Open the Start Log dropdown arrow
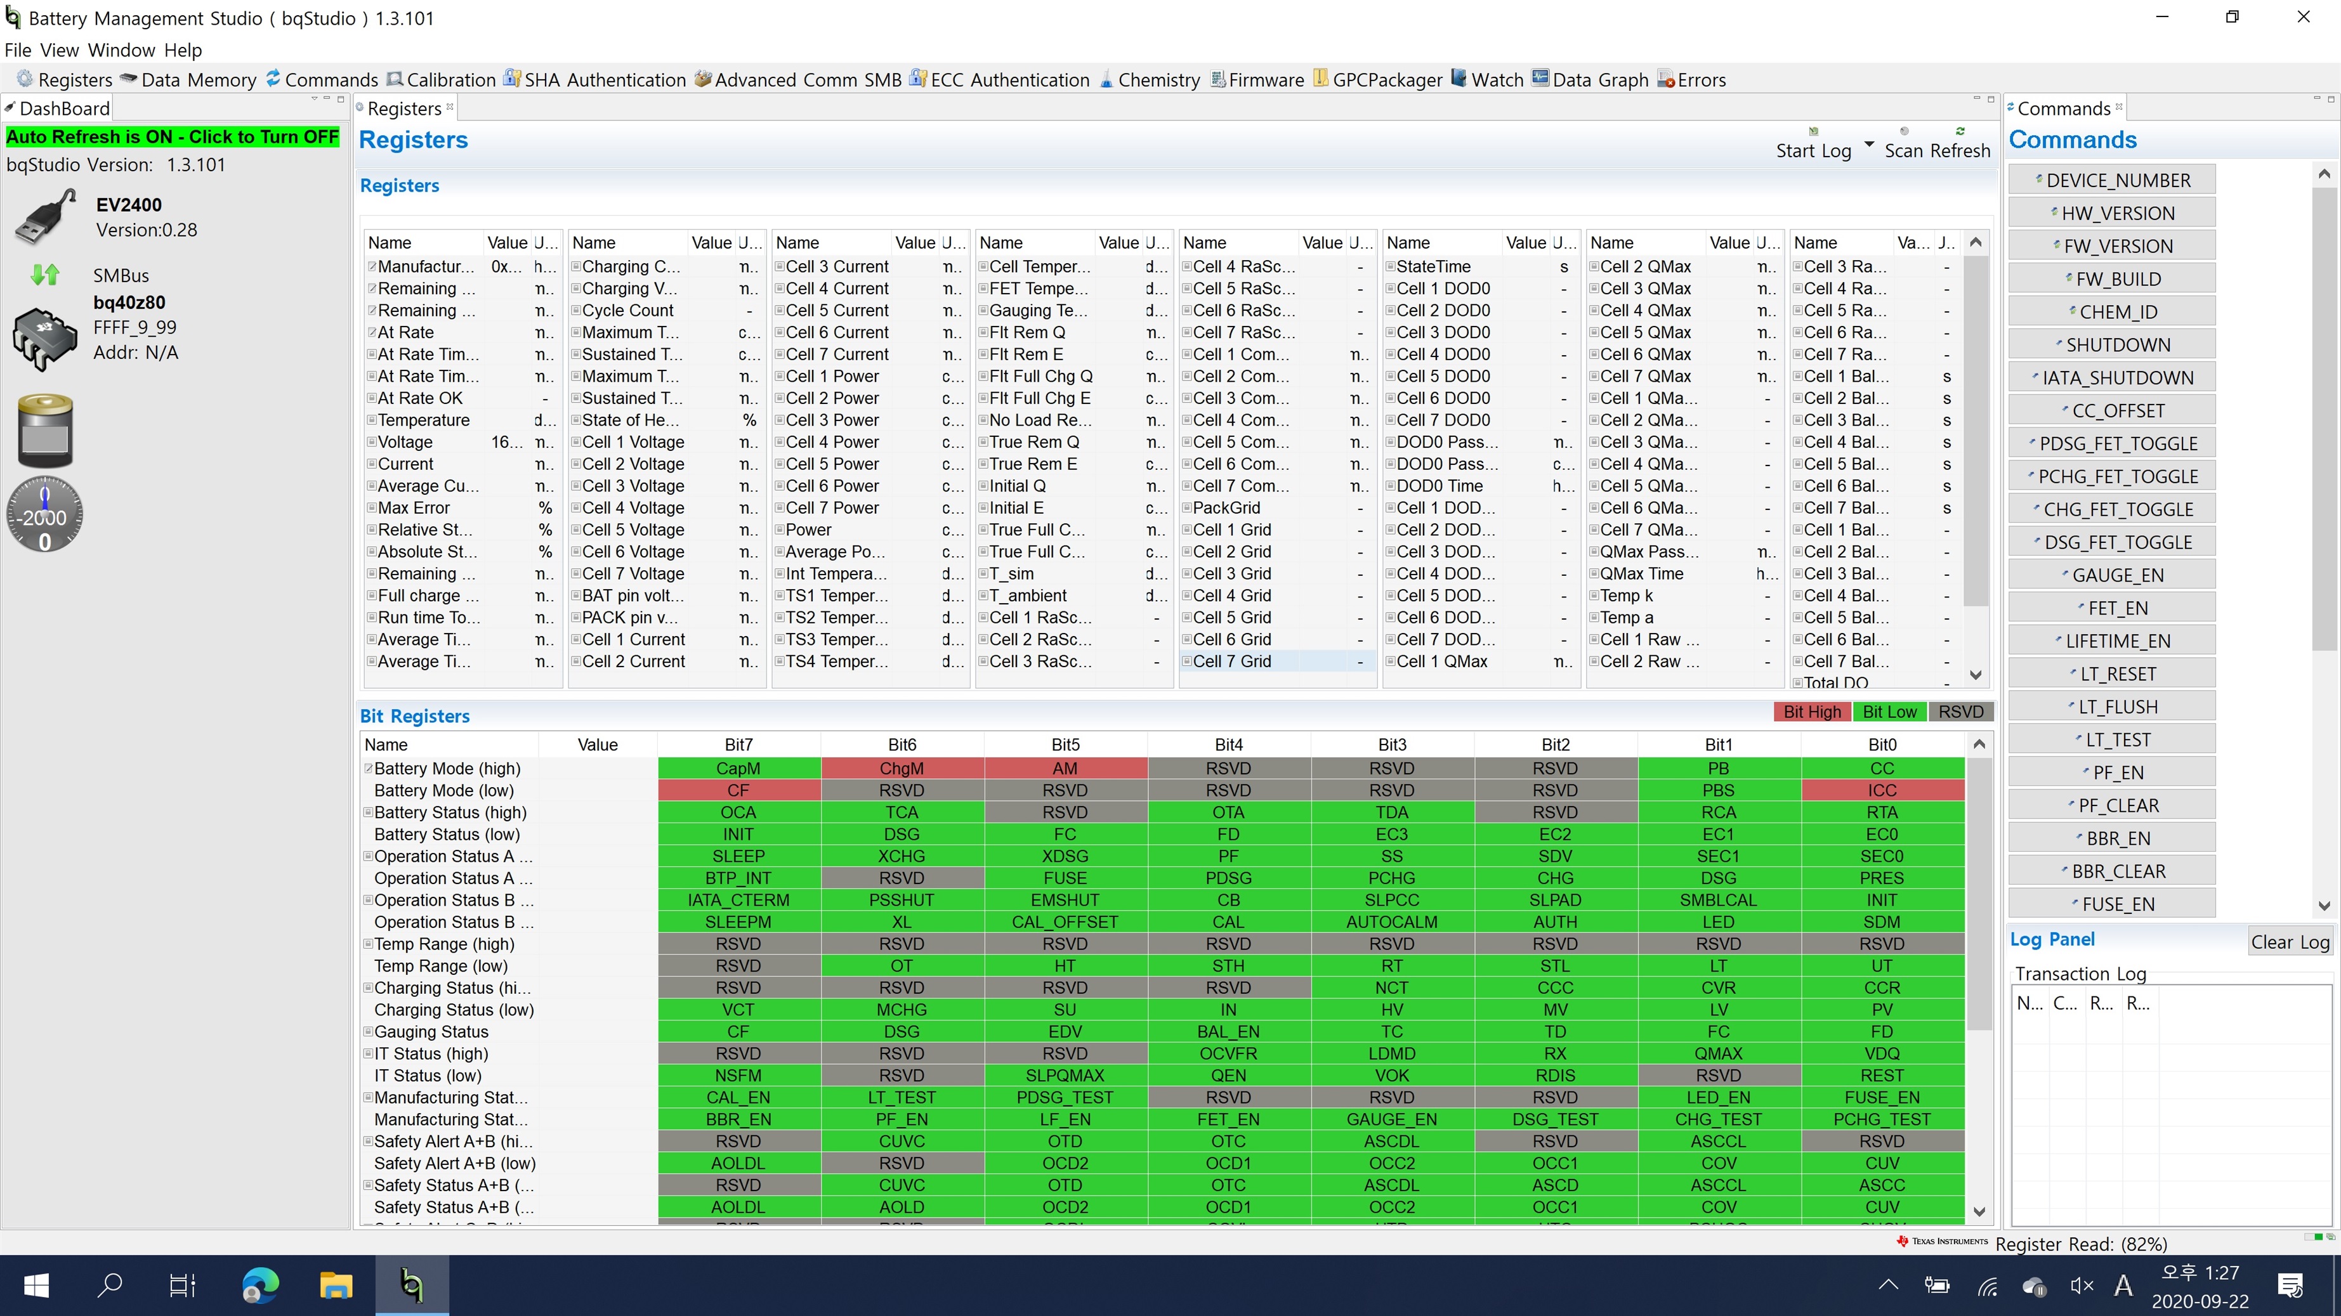 [1868, 145]
